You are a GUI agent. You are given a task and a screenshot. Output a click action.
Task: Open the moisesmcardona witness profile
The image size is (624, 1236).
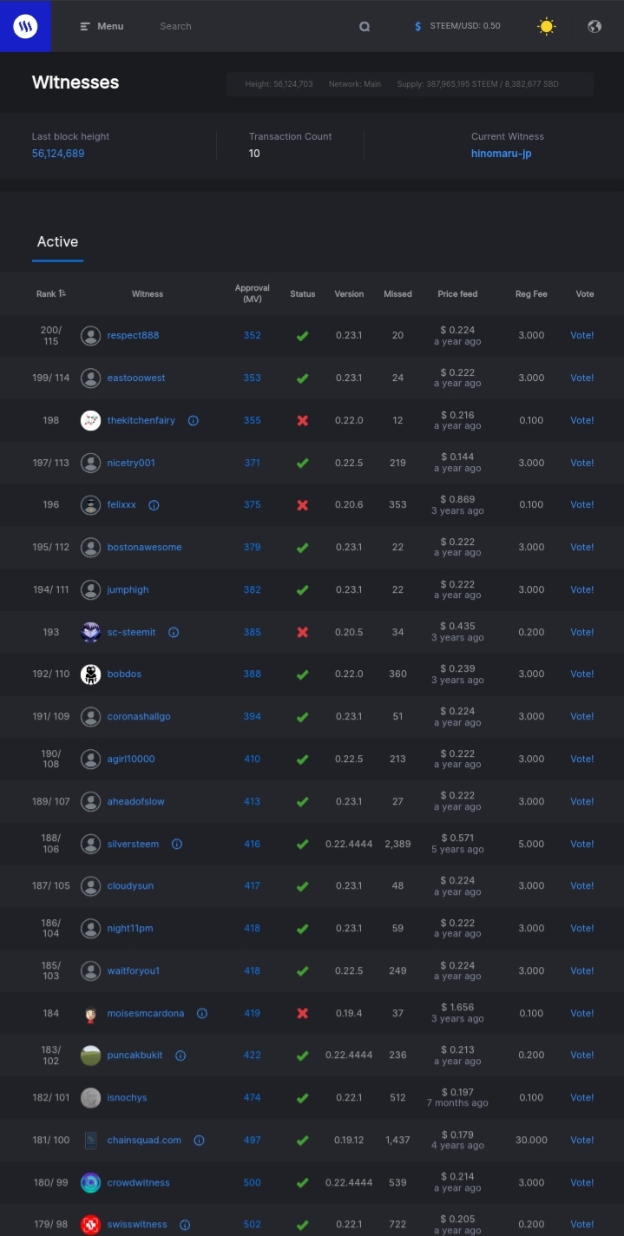[x=146, y=1013]
